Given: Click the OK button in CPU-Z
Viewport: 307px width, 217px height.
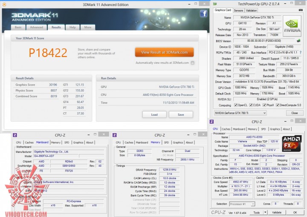Looking at the screenshot, I should 295,212.
